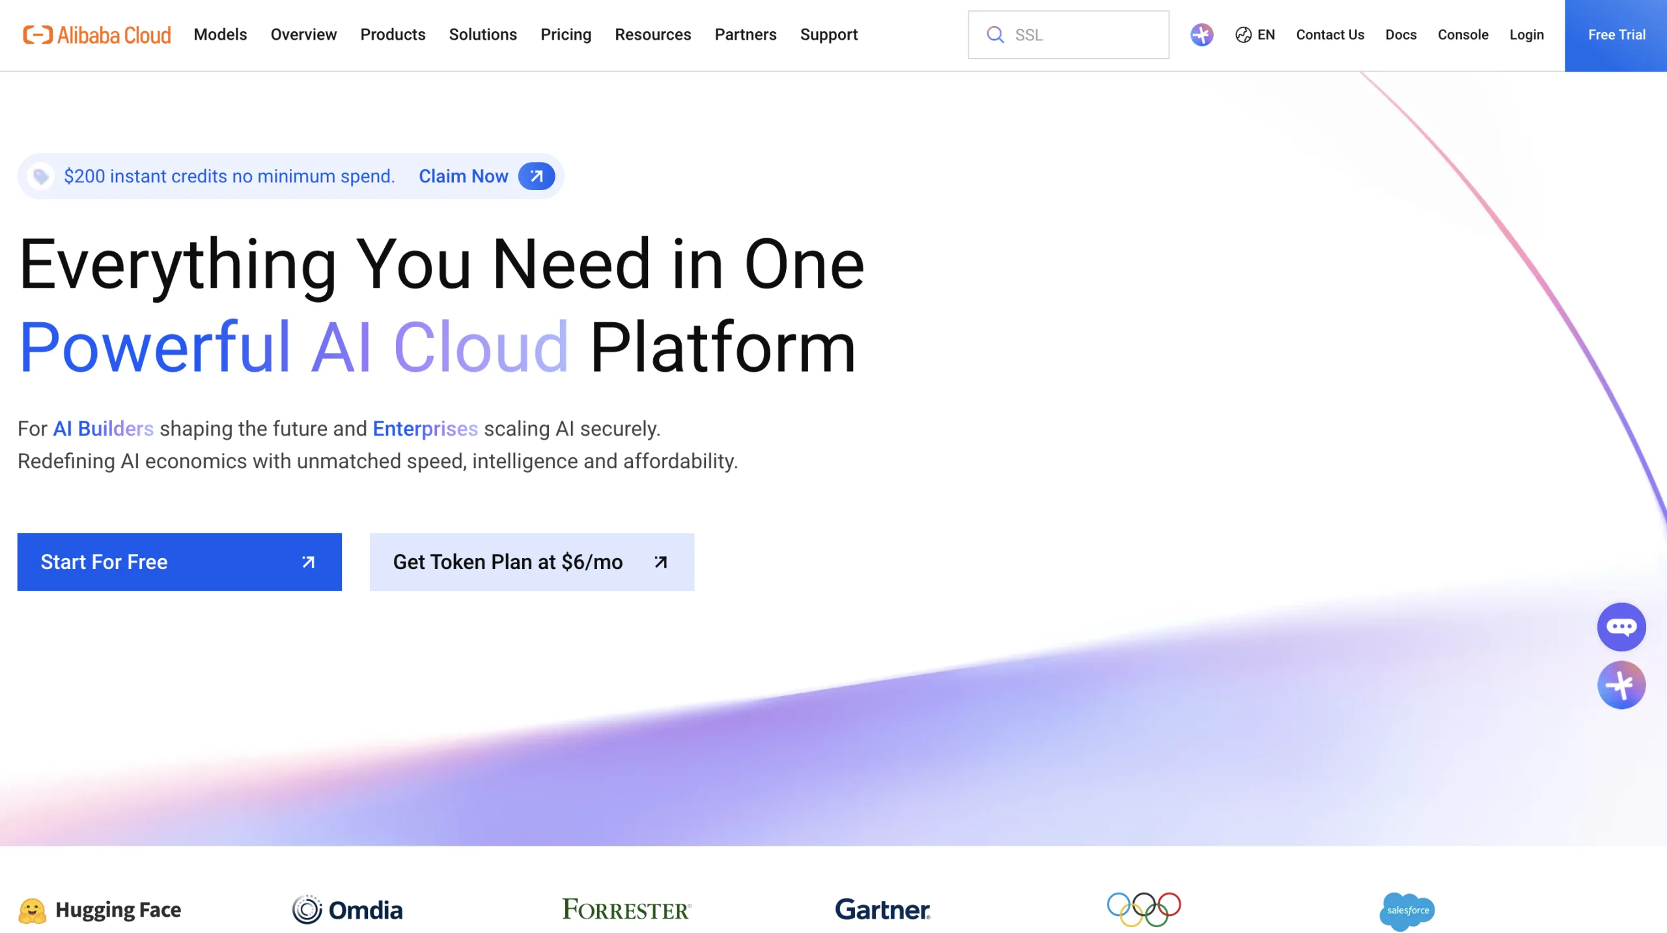The width and height of the screenshot is (1667, 933).
Task: Open the AI assistant sparkle icon in header
Action: coord(1201,35)
